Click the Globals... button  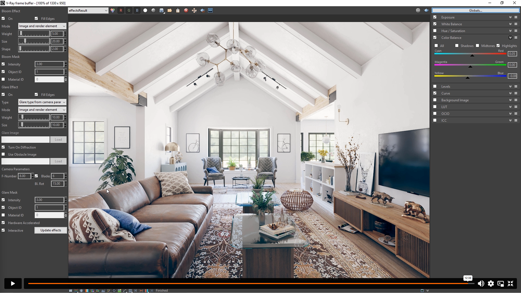[475, 10]
